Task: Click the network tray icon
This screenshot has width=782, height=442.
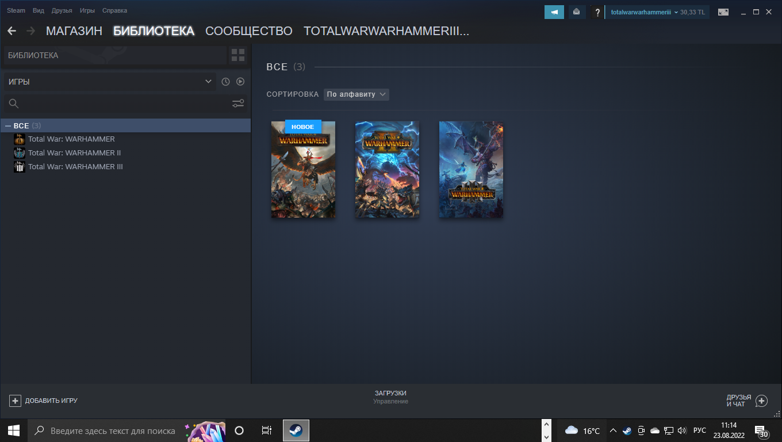Action: point(668,430)
